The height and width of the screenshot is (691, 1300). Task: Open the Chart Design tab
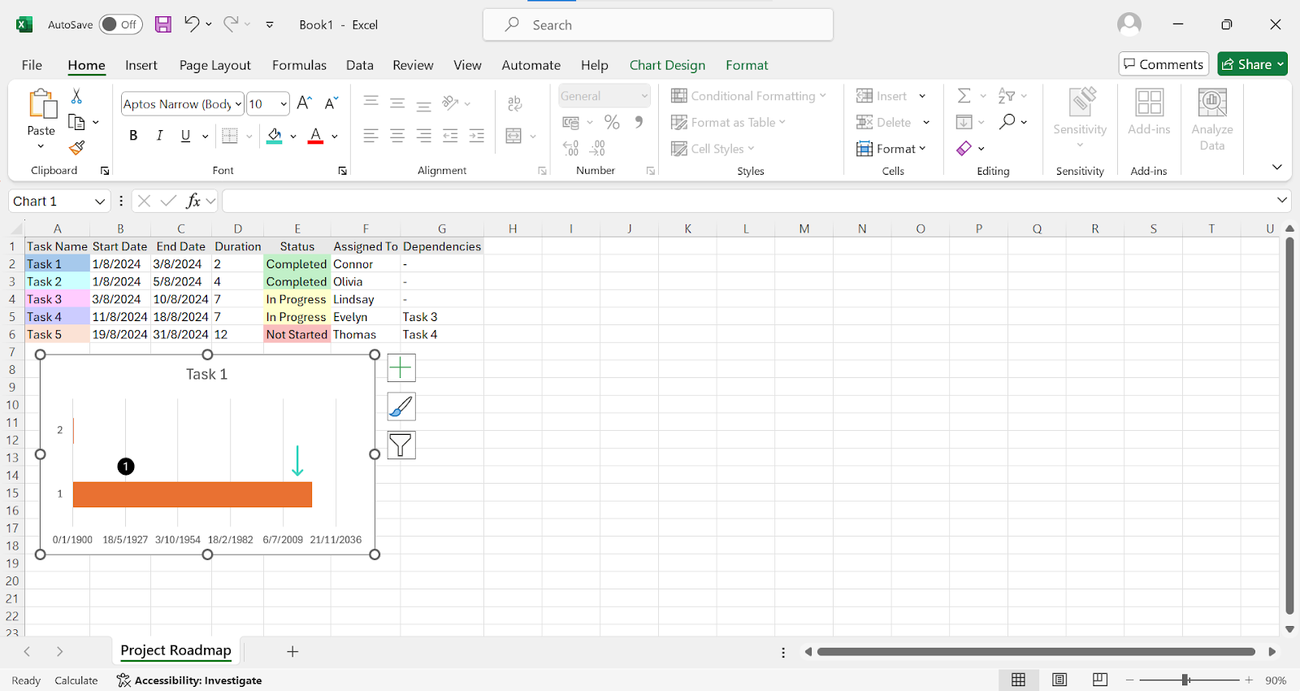click(667, 65)
